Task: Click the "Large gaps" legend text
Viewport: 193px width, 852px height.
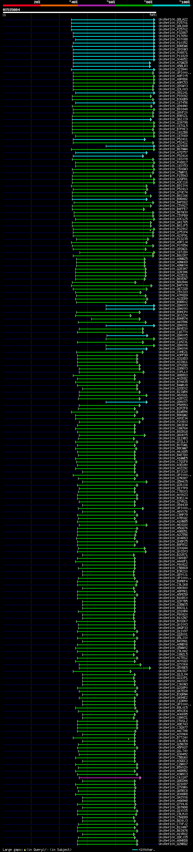Action: [x=13, y=849]
